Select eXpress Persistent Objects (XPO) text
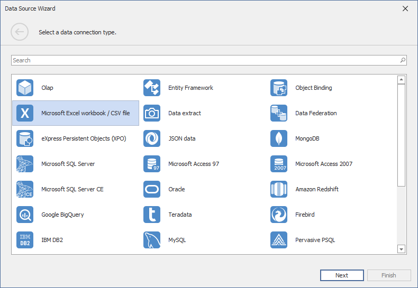Screen dimensions: 418x288 click(x=84, y=138)
